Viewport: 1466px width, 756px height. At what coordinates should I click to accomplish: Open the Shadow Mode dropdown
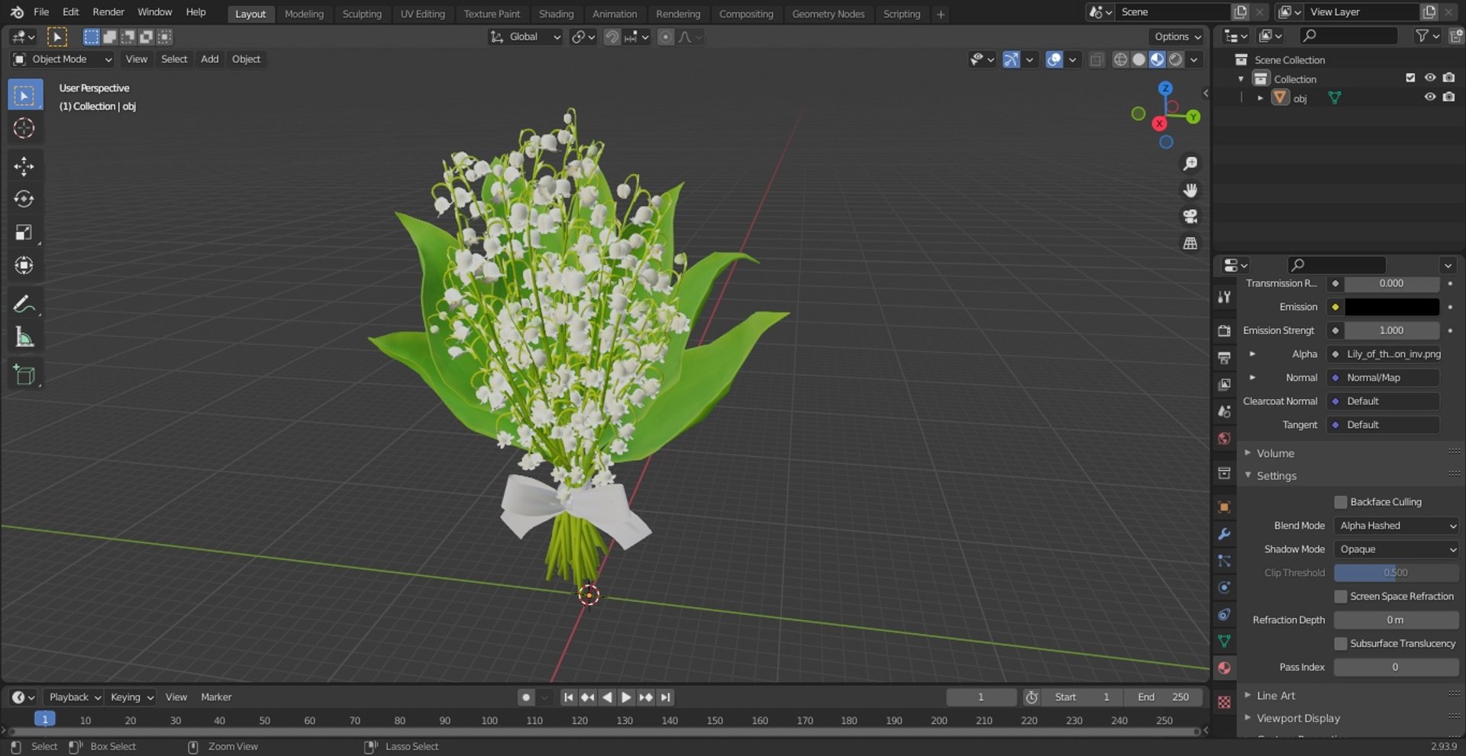[1397, 549]
